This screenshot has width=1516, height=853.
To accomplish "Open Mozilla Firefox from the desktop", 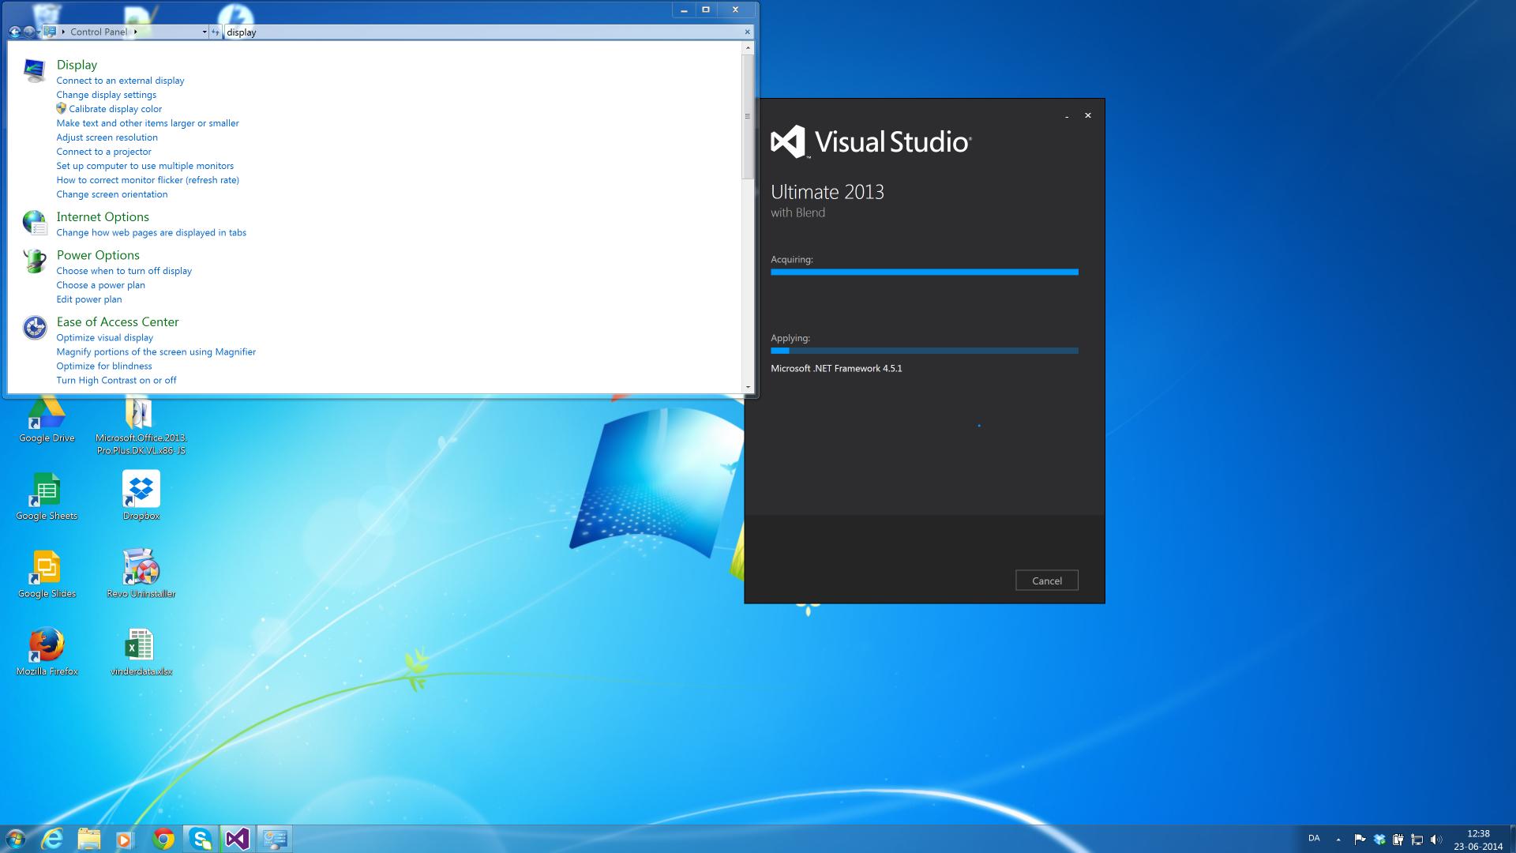I will click(x=46, y=644).
